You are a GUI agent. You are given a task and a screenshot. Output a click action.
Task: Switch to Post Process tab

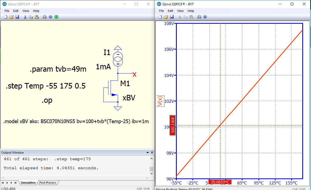pos(48,183)
